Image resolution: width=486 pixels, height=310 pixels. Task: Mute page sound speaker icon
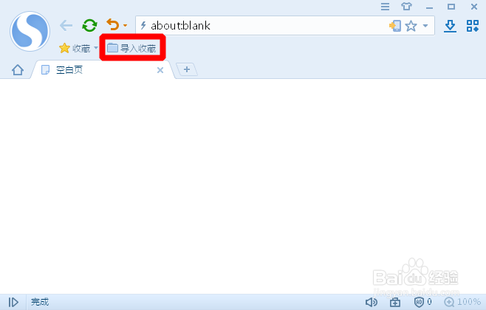(372, 302)
